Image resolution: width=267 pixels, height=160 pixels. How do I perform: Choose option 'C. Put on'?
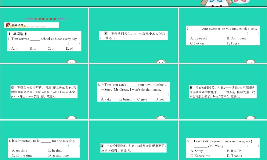tap(197, 43)
